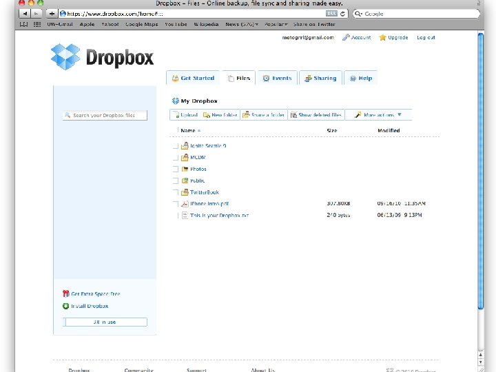
Task: Click the reload page icon in address bar
Action: (x=342, y=14)
